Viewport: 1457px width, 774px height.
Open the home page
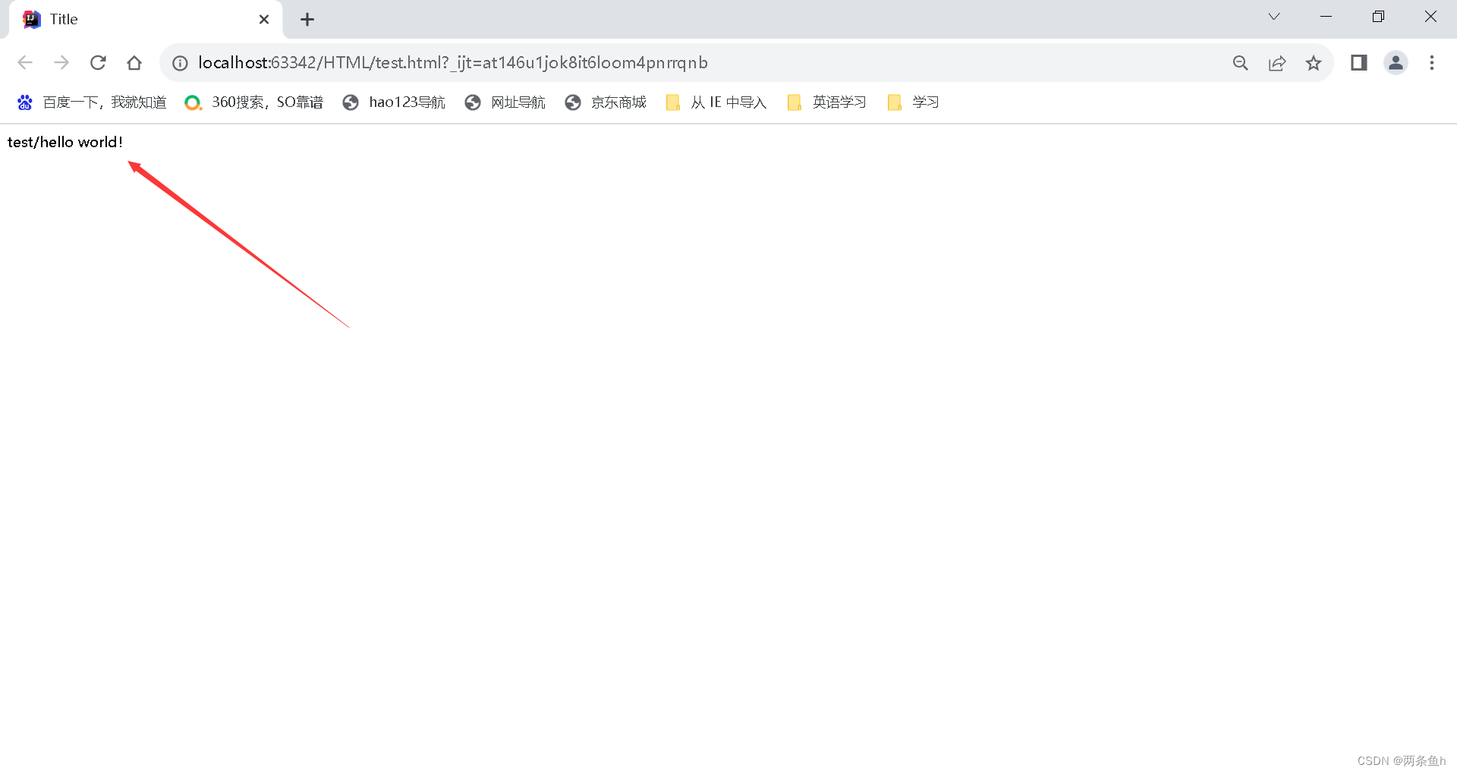[134, 63]
